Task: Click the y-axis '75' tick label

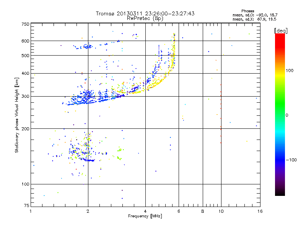Action: pos(27,205)
